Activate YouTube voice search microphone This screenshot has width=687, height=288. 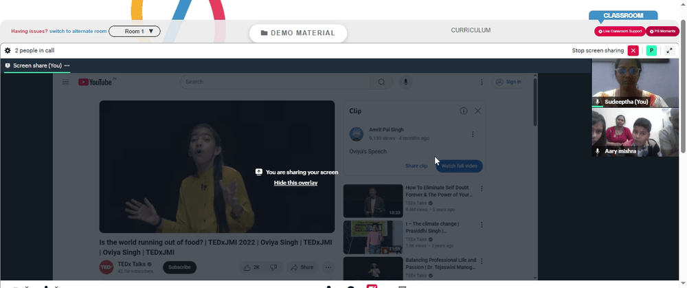click(405, 82)
